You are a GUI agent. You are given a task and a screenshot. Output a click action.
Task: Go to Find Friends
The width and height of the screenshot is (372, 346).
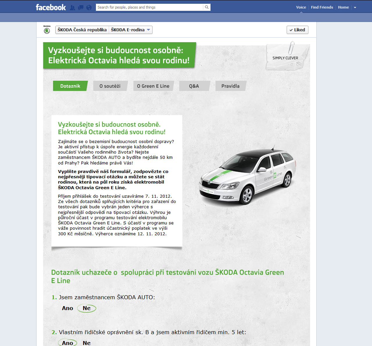[322, 7]
